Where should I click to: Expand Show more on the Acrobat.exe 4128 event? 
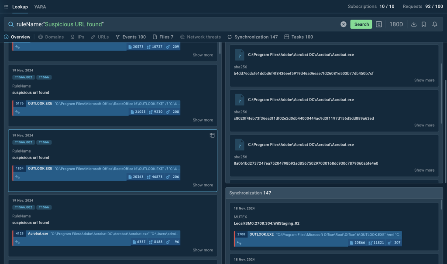coord(203,250)
